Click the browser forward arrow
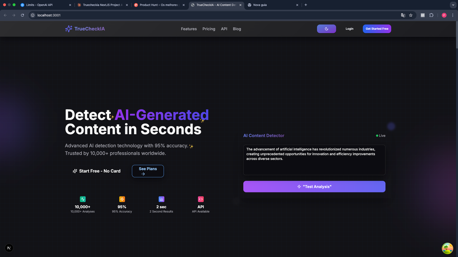The height and width of the screenshot is (257, 458). click(x=14, y=15)
